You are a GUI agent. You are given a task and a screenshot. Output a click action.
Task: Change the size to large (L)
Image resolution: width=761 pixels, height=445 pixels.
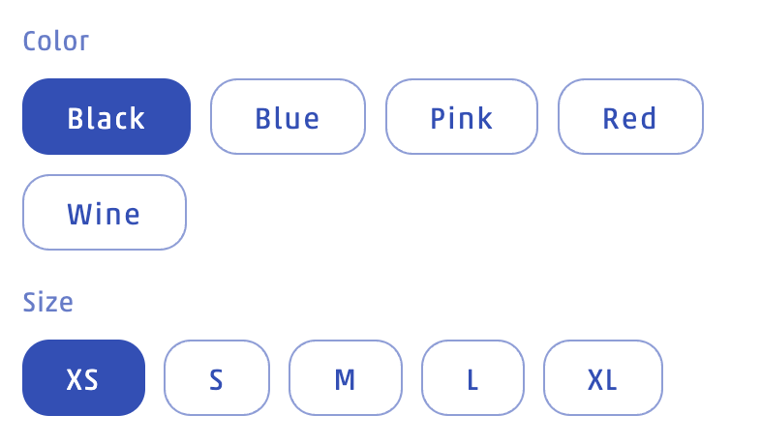point(472,378)
